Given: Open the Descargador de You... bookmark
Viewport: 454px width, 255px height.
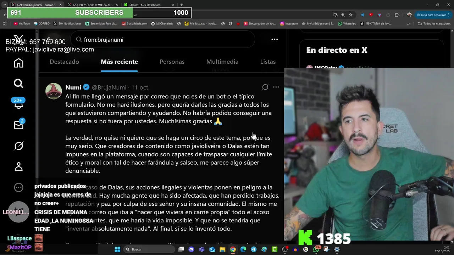Looking at the screenshot, I should pos(260,23).
